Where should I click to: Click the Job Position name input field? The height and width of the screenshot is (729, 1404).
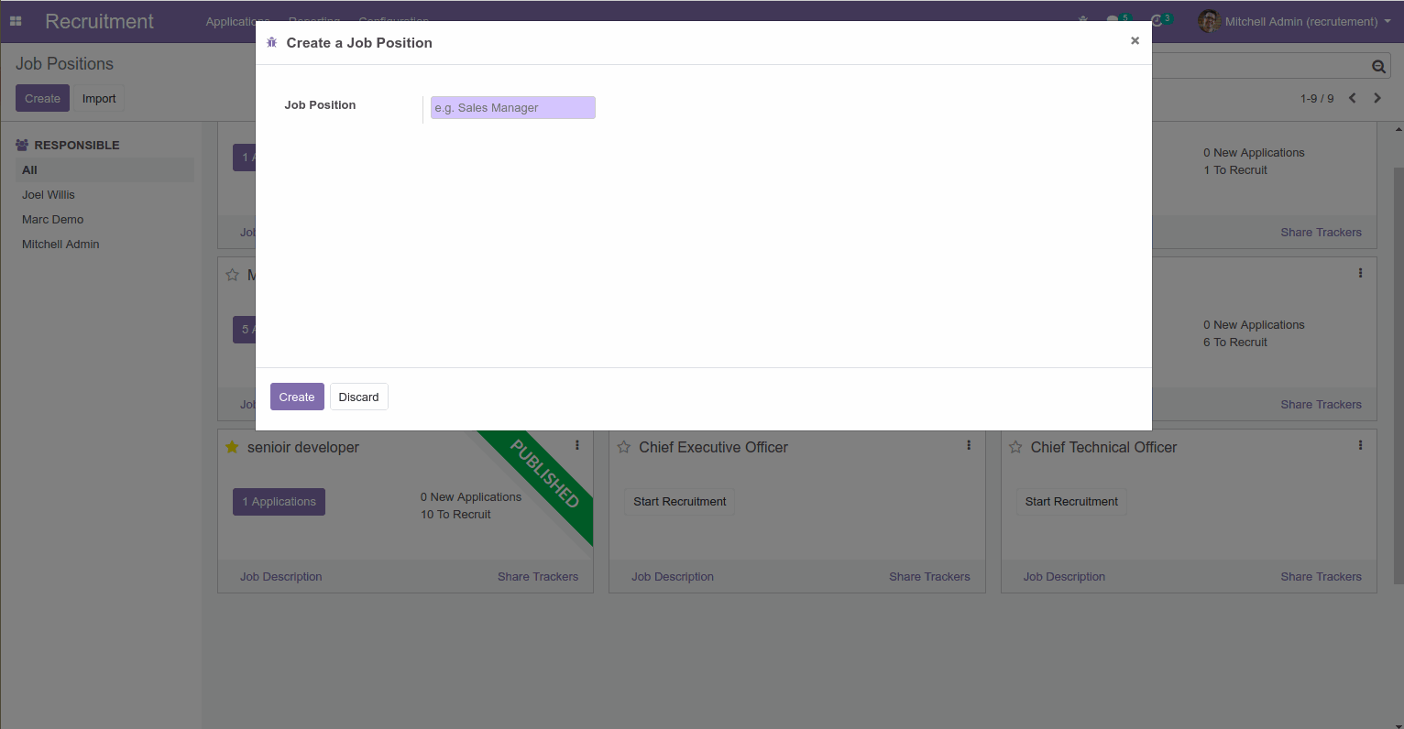512,107
